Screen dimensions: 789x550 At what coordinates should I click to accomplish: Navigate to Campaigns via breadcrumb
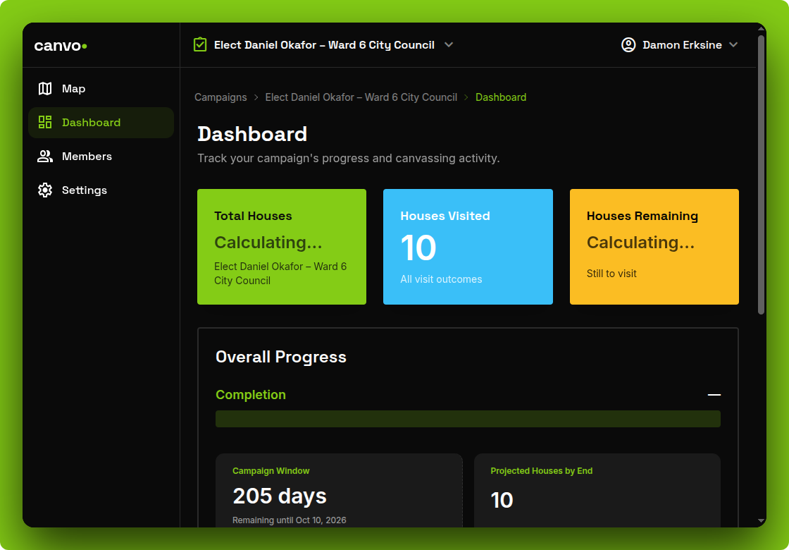point(220,97)
